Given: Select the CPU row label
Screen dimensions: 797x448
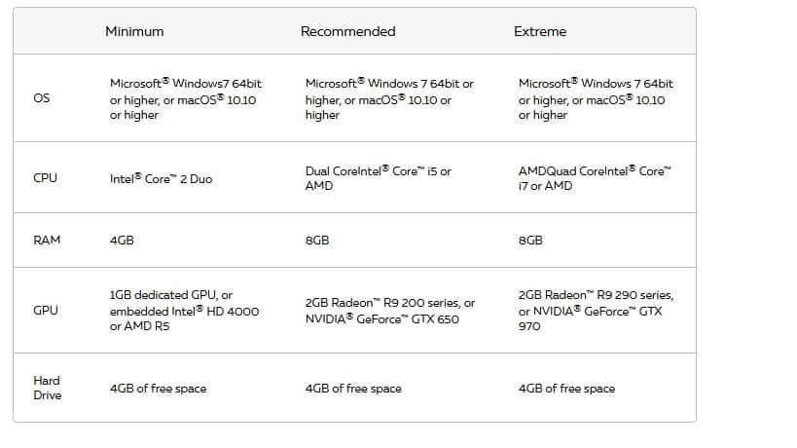Looking at the screenshot, I should (45, 178).
